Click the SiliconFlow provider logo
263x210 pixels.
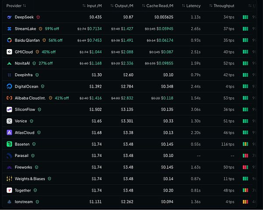tap(9, 110)
